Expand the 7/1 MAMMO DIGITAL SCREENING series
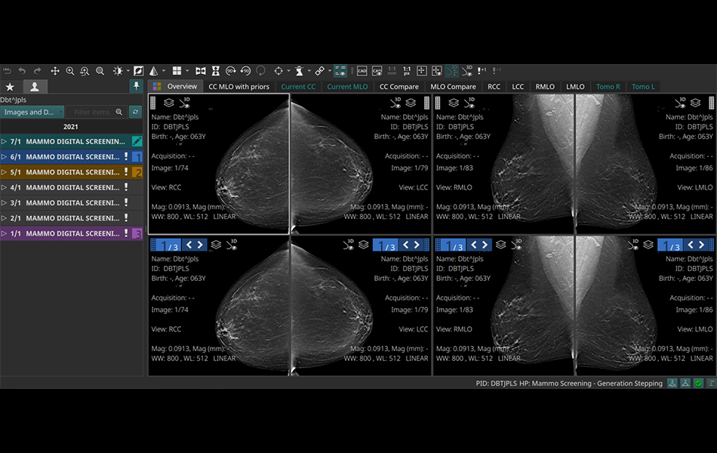The image size is (717, 453). [4, 142]
